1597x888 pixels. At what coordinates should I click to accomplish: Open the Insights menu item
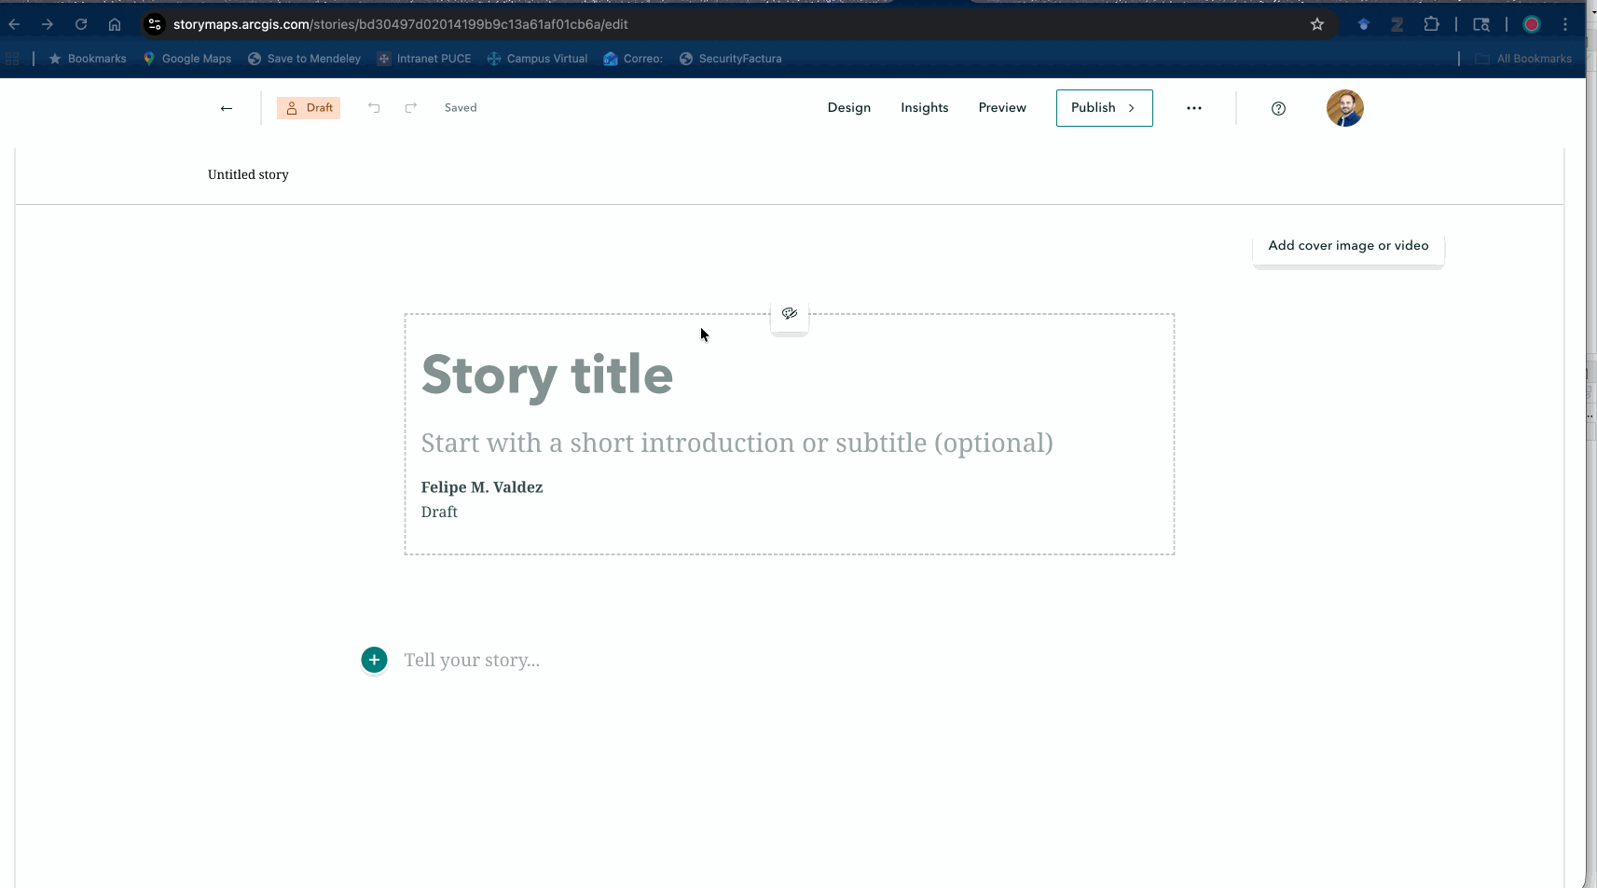[925, 108]
